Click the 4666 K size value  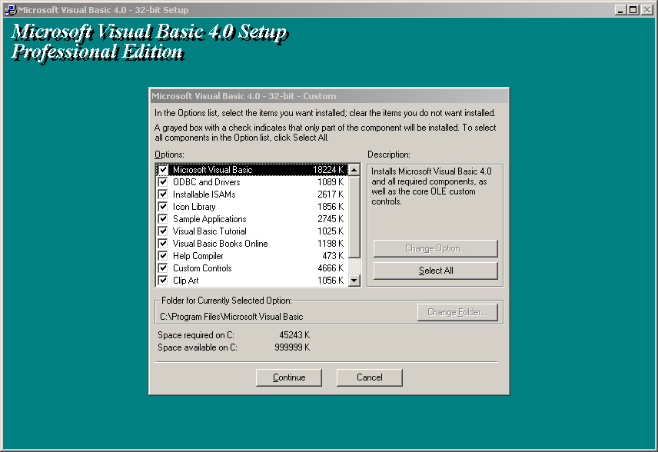tap(331, 268)
